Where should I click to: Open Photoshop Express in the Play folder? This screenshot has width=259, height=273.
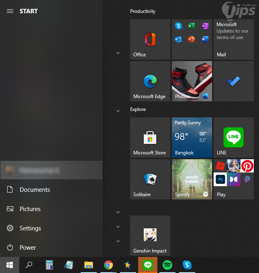point(220,179)
